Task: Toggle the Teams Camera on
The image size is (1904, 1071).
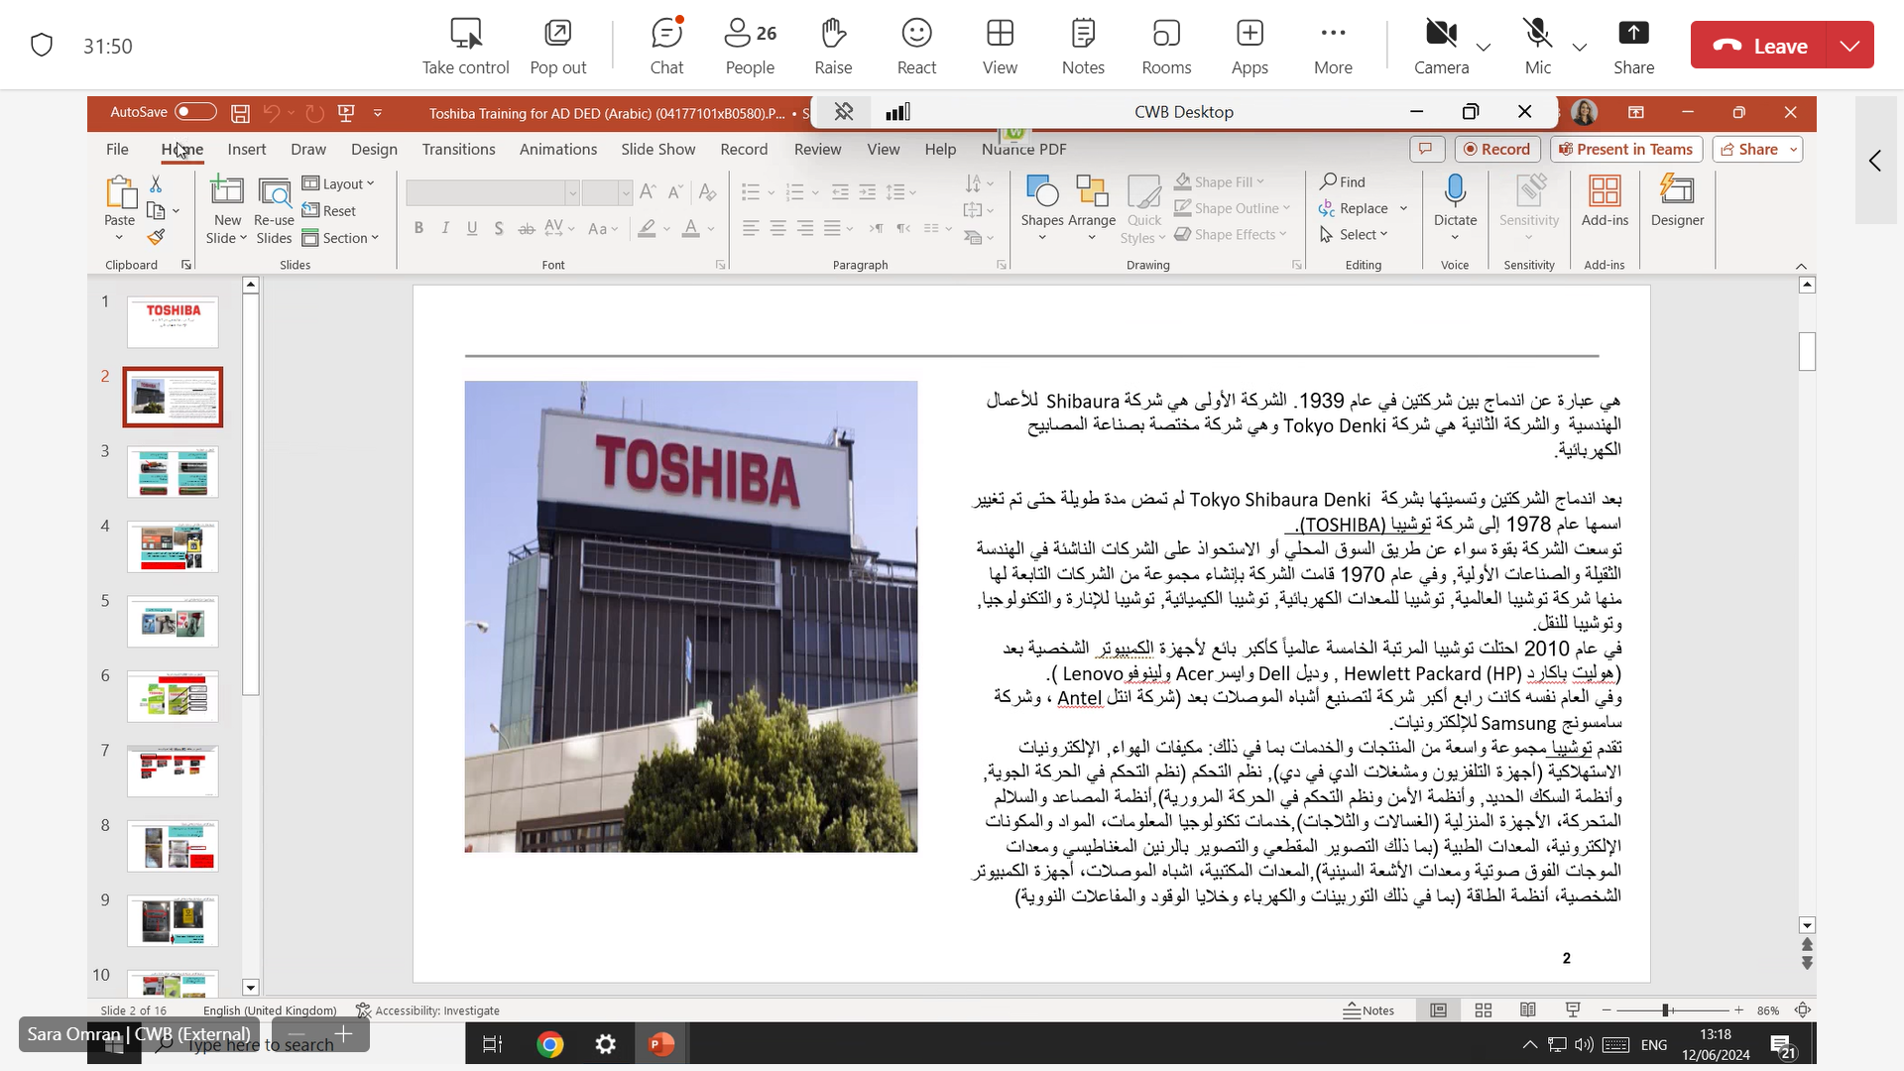Action: pos(1441,46)
